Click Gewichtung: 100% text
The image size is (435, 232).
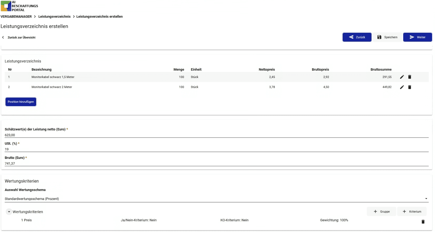pos(334,220)
